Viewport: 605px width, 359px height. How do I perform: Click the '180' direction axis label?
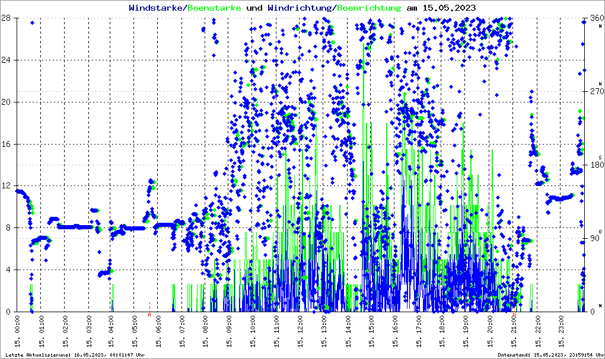point(597,165)
